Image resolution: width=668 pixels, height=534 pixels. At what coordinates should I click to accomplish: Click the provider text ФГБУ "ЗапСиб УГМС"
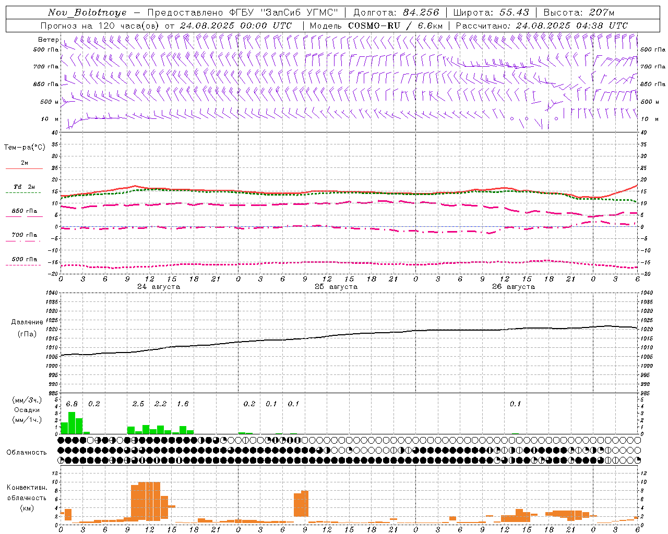284,13
